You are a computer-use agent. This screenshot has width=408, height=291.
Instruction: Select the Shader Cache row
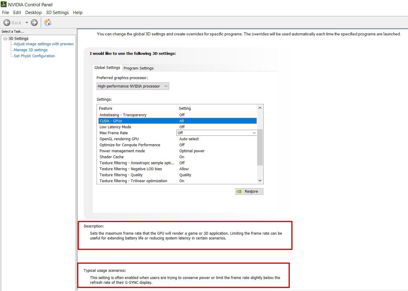tap(177, 157)
